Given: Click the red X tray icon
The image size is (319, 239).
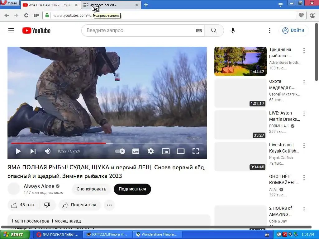Looking at the screenshot, I should coord(285,234).
